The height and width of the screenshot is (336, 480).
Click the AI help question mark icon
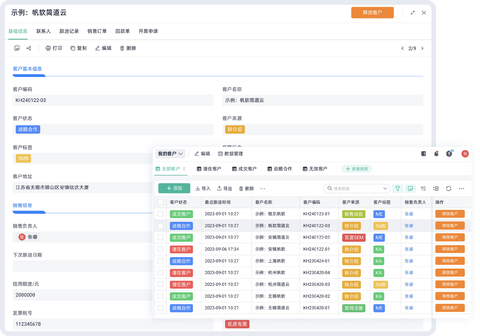[x=449, y=154]
